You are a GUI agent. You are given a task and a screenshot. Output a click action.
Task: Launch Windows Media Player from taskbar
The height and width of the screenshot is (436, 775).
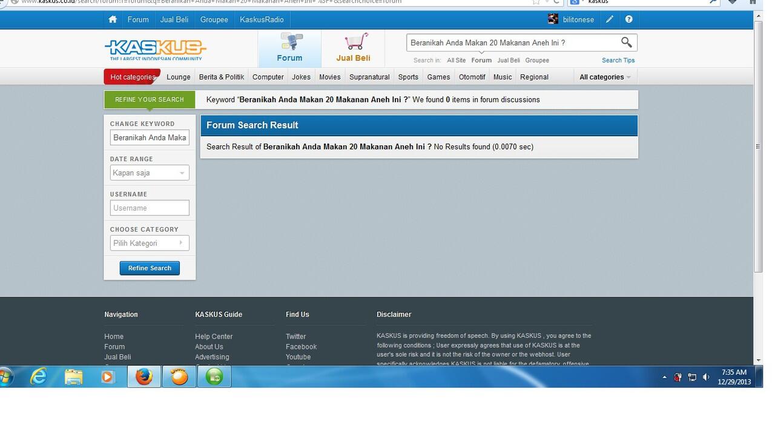click(x=107, y=377)
